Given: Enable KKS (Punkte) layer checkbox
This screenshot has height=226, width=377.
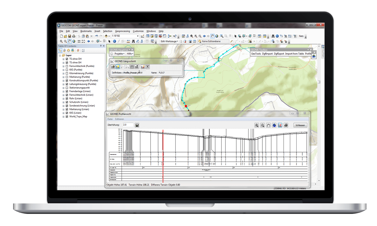Looking at the screenshot, I should coord(67,70).
